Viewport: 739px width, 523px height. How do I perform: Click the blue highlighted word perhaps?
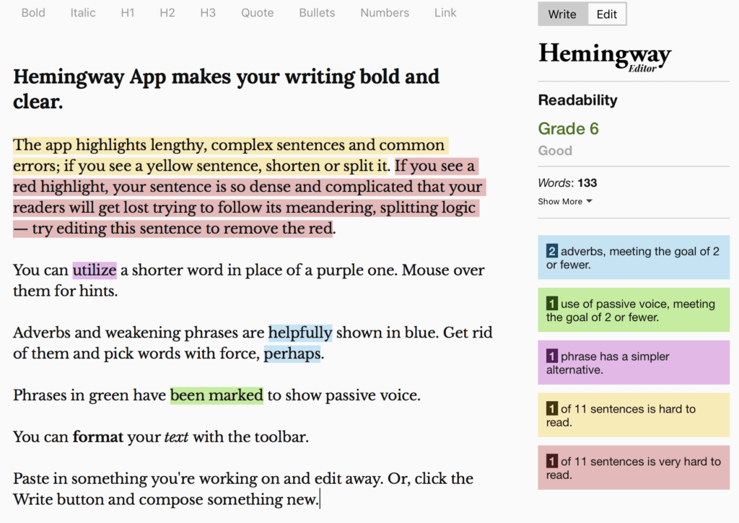tap(292, 353)
